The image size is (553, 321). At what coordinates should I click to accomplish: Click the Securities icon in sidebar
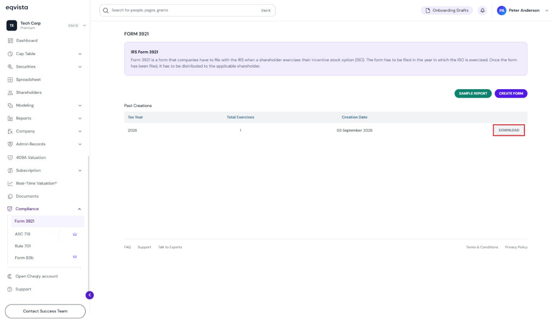10,66
